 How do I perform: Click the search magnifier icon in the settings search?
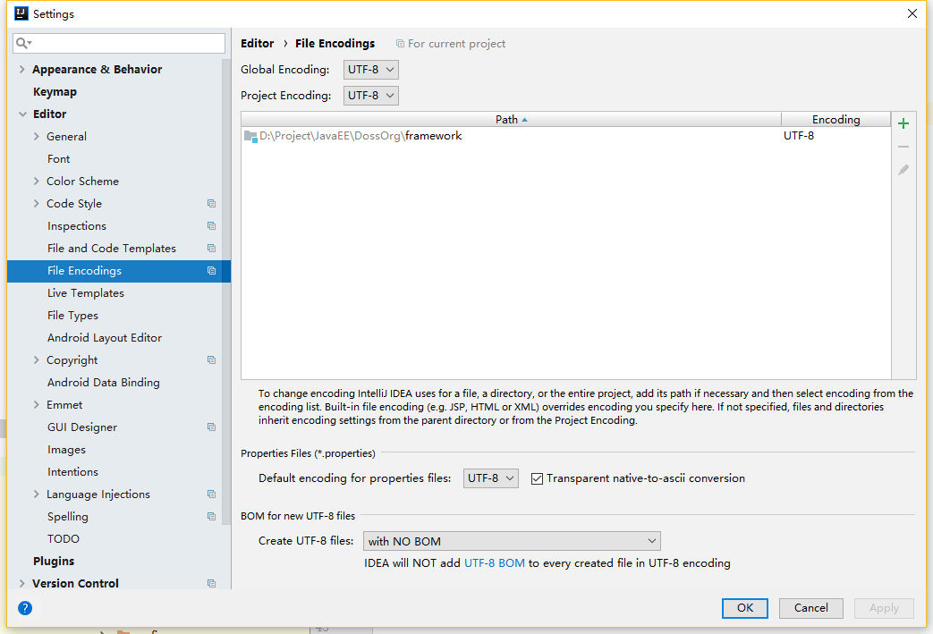click(x=23, y=43)
